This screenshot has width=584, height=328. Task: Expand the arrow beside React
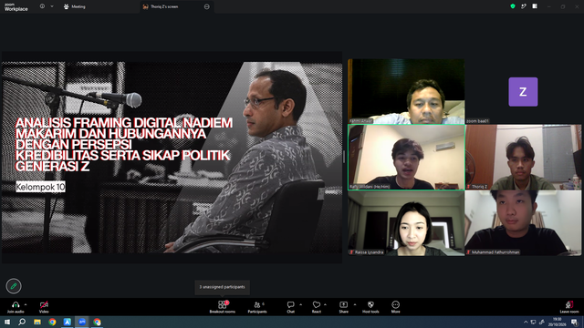click(x=326, y=304)
